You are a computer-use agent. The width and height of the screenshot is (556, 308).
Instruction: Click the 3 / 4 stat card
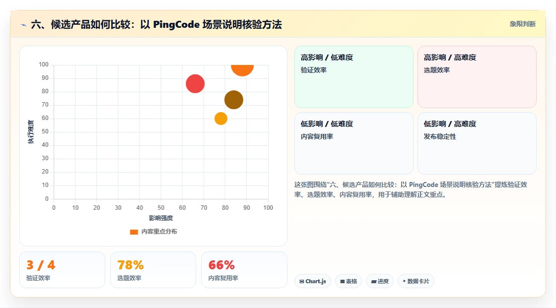tap(62, 270)
